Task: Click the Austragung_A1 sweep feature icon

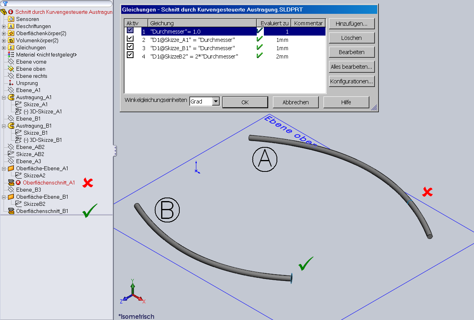Action: coord(11,97)
